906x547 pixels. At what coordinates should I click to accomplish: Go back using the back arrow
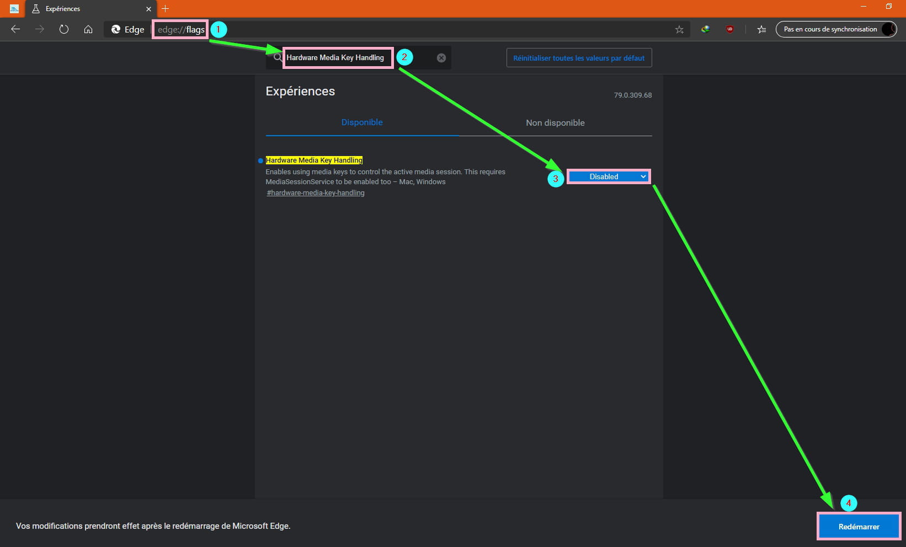15,29
